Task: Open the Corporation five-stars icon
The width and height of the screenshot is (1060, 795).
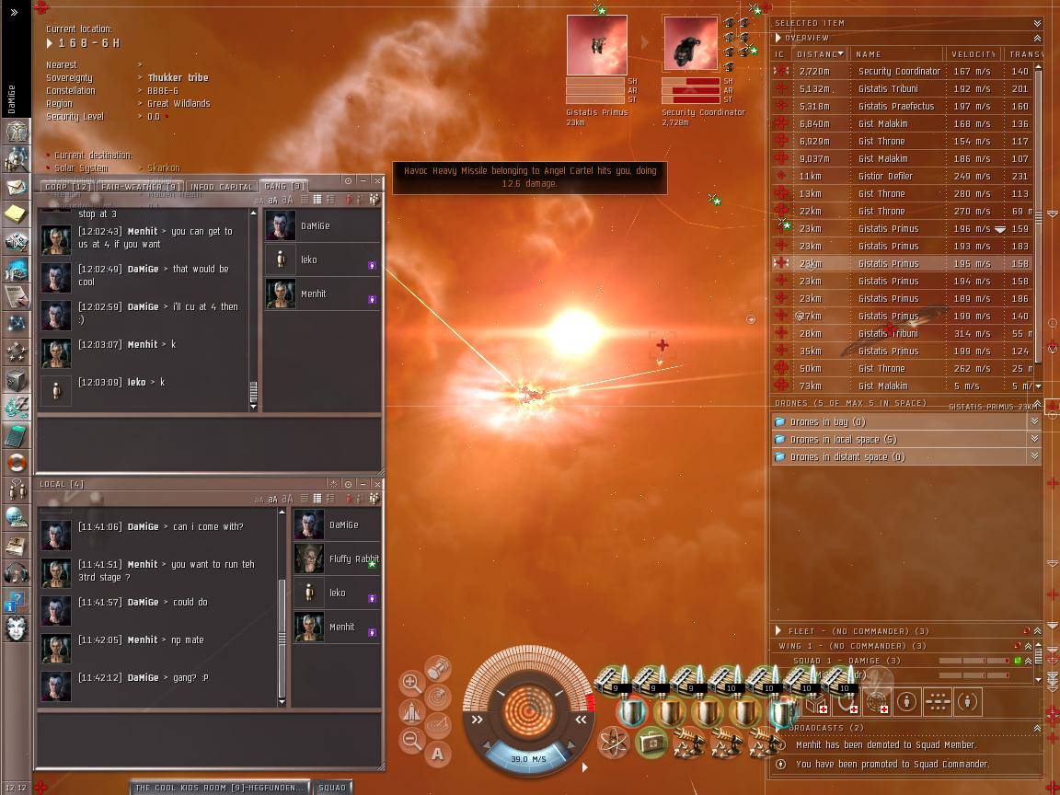Action: pos(17,351)
